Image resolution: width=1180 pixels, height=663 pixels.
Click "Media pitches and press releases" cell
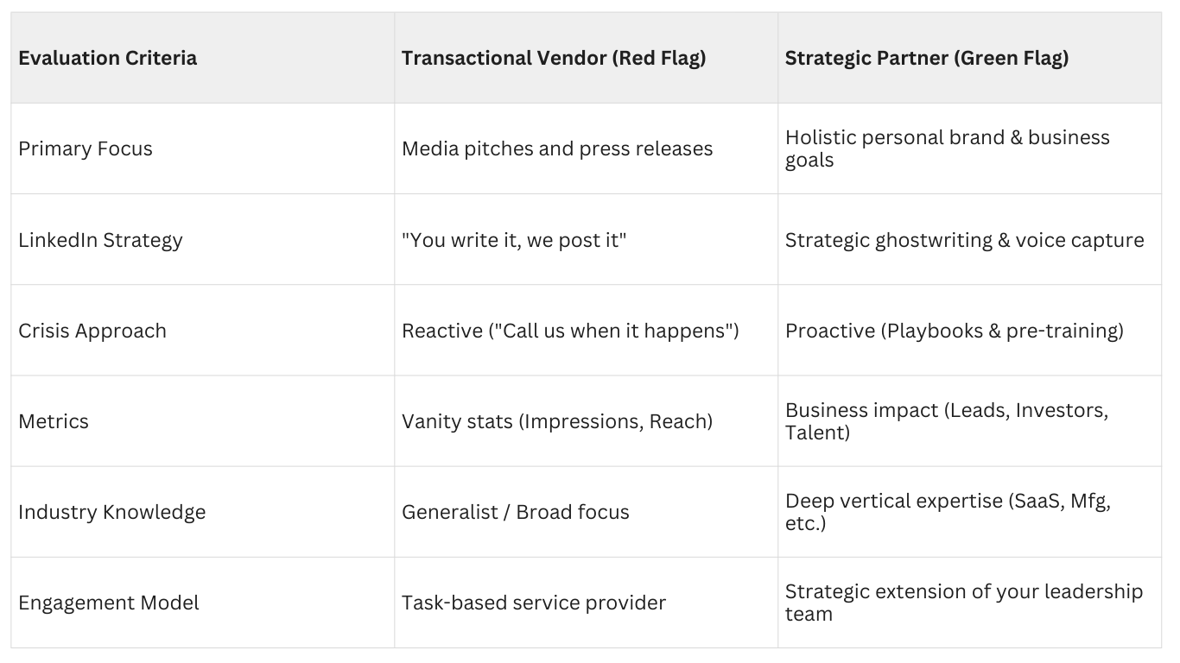pyautogui.click(x=557, y=148)
